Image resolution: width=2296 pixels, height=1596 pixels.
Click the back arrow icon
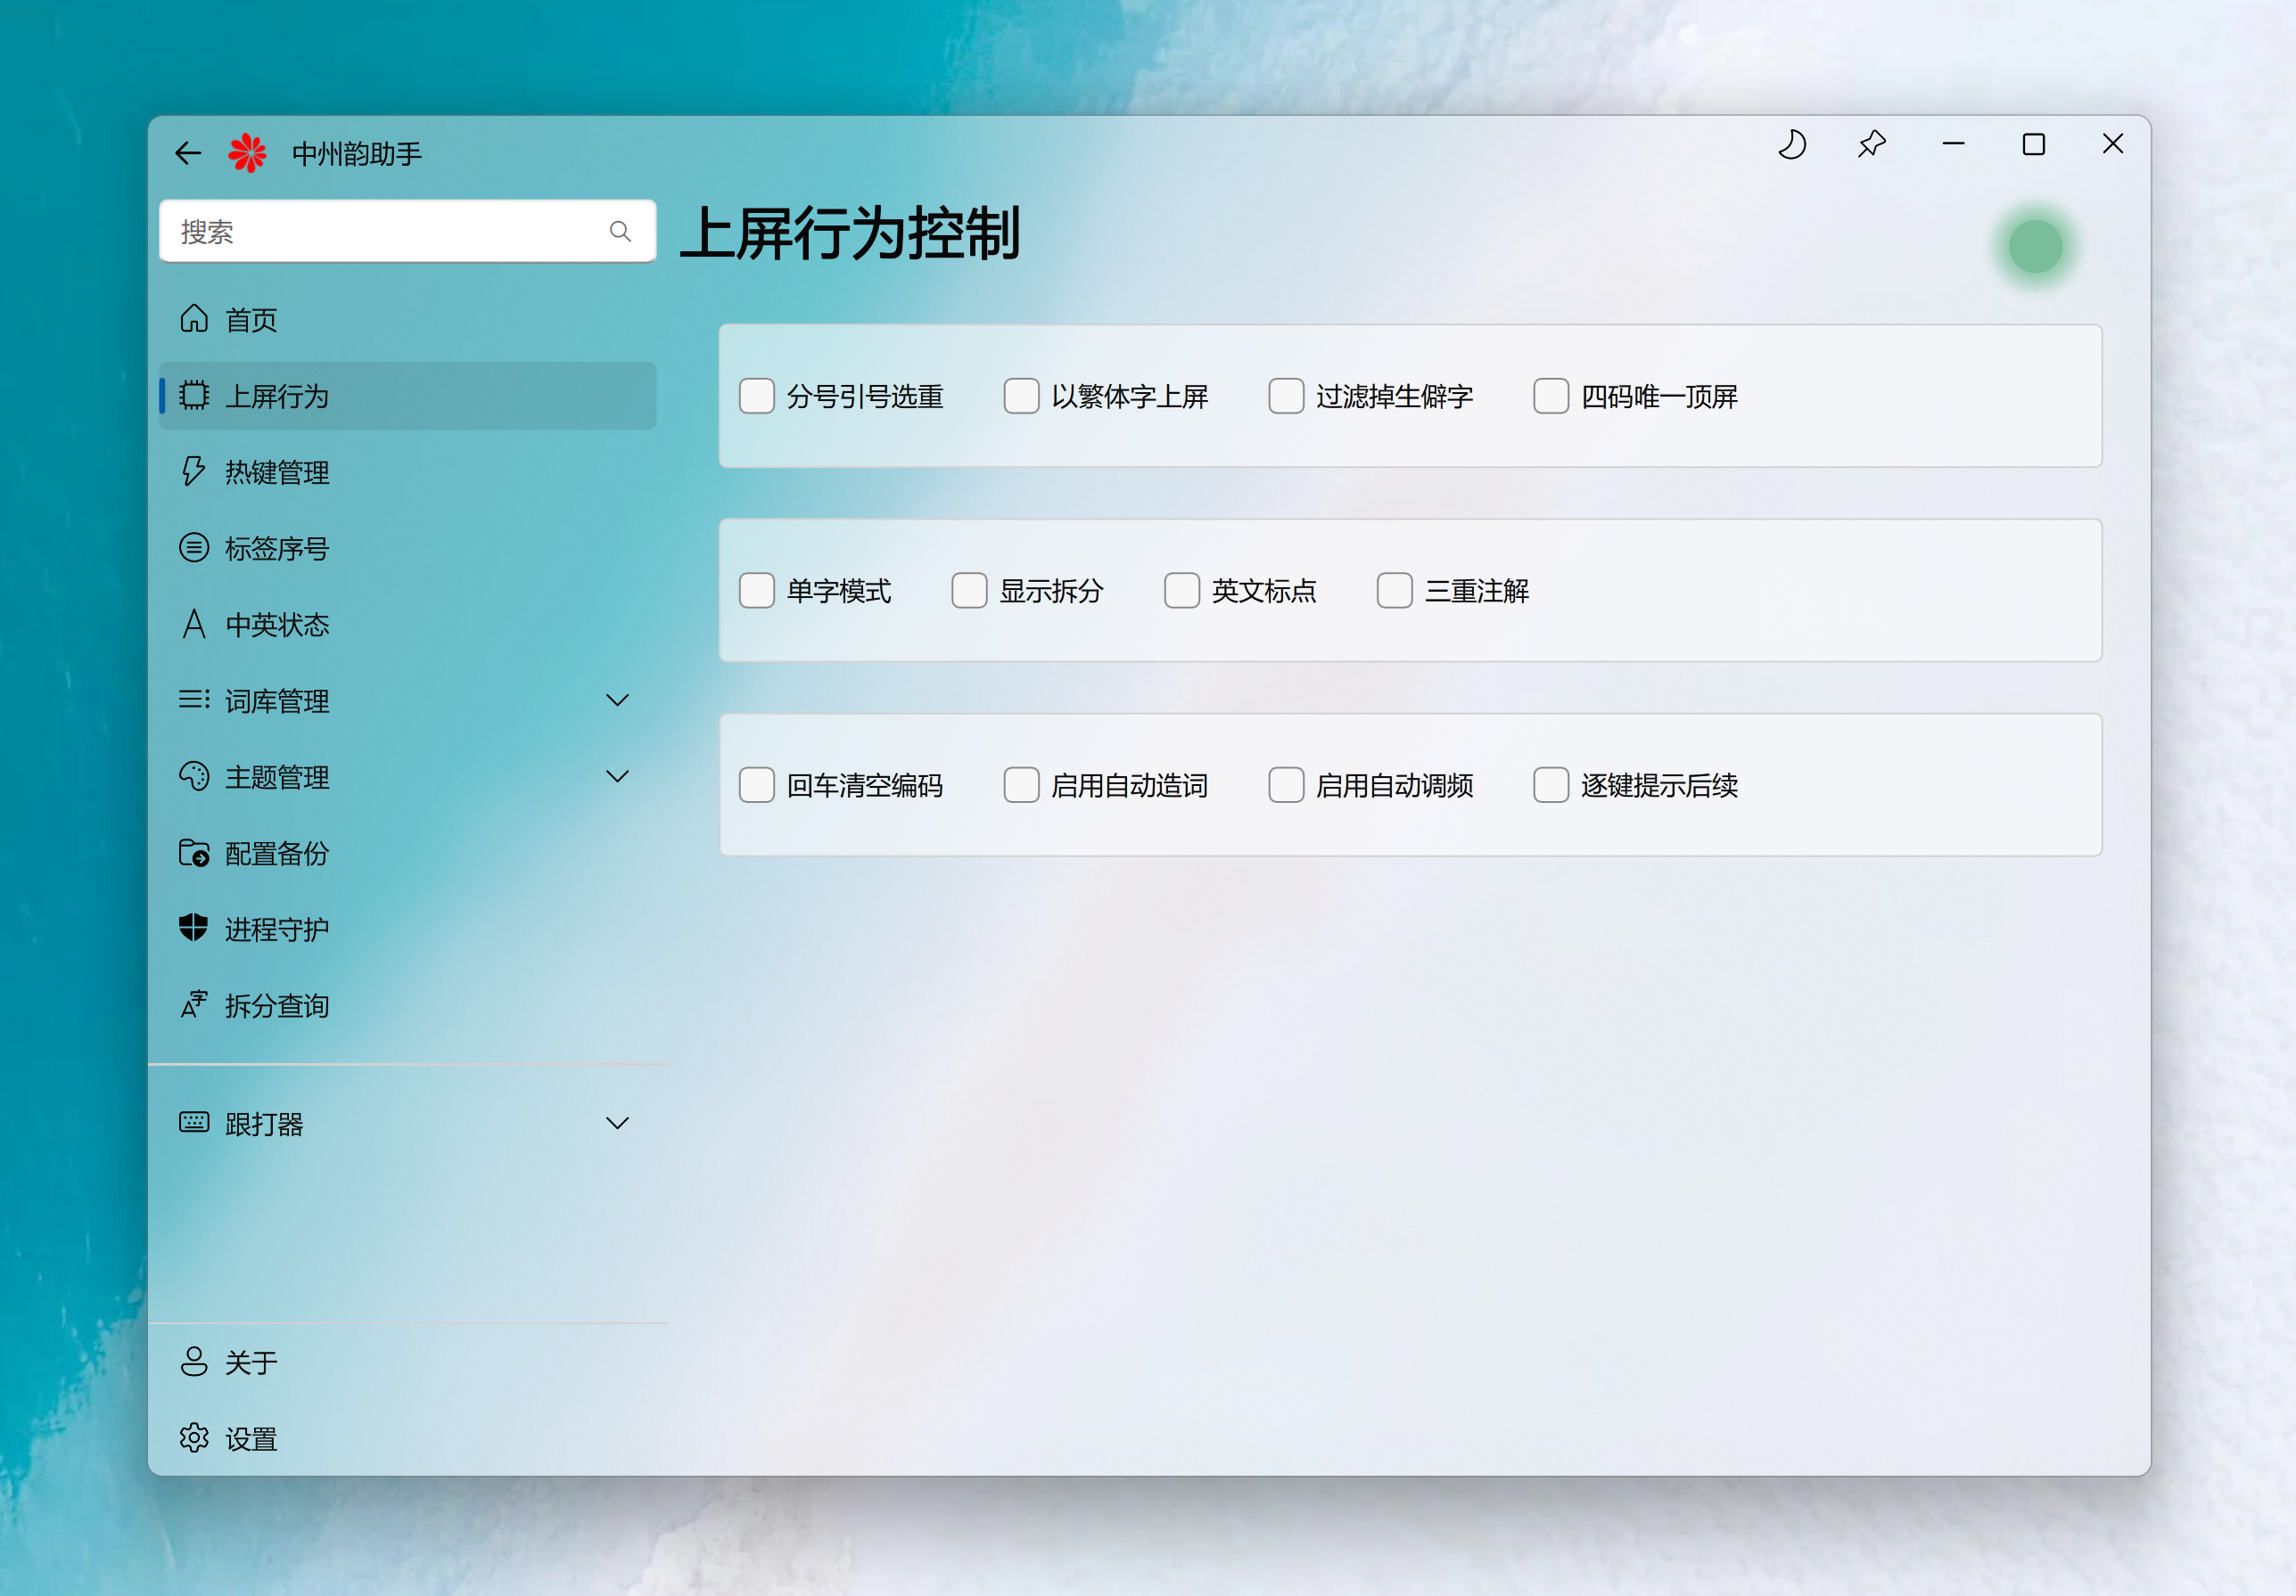[188, 153]
